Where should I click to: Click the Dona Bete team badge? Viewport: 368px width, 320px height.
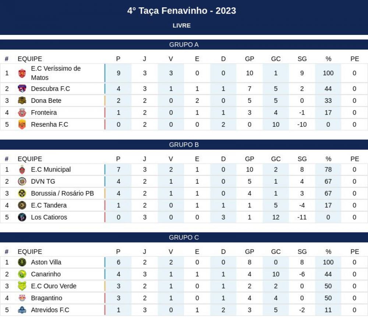point(22,101)
